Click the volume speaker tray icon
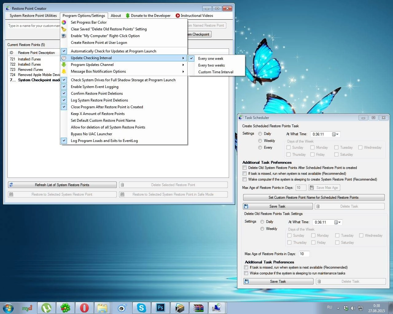The width and height of the screenshot is (393, 314). pos(353,308)
